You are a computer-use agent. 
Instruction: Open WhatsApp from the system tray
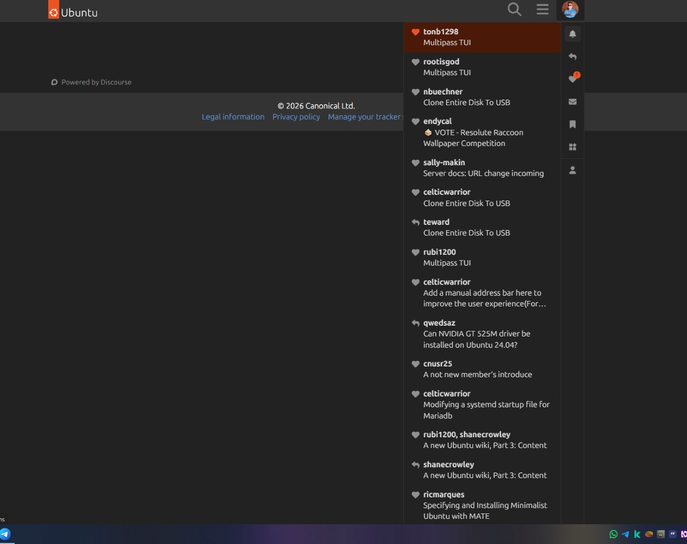click(613, 534)
